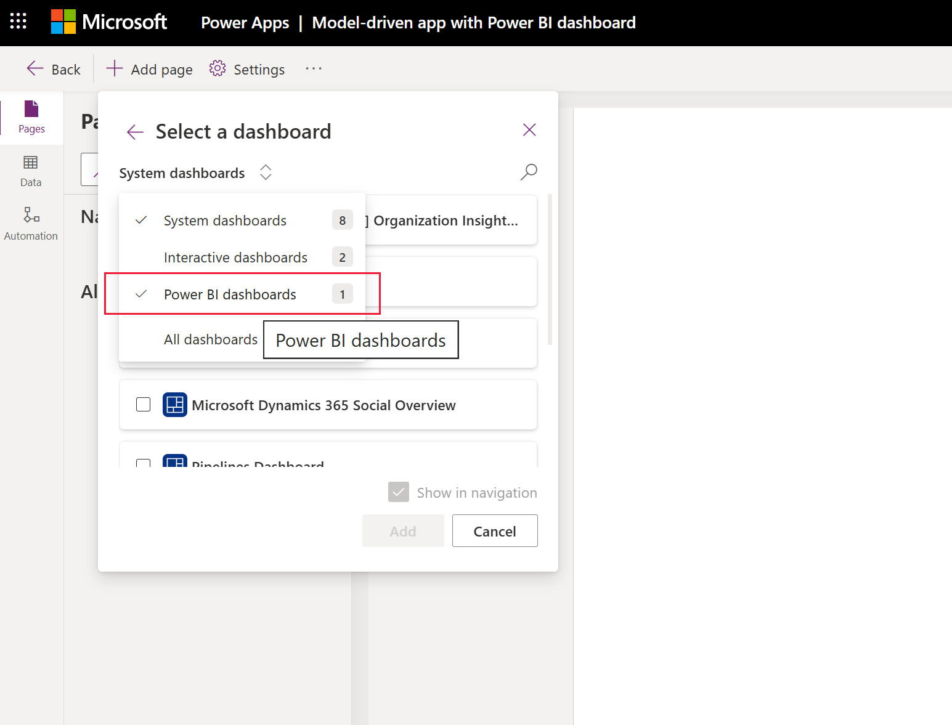Click the Cancel button
The height and width of the screenshot is (725, 952).
click(x=494, y=530)
